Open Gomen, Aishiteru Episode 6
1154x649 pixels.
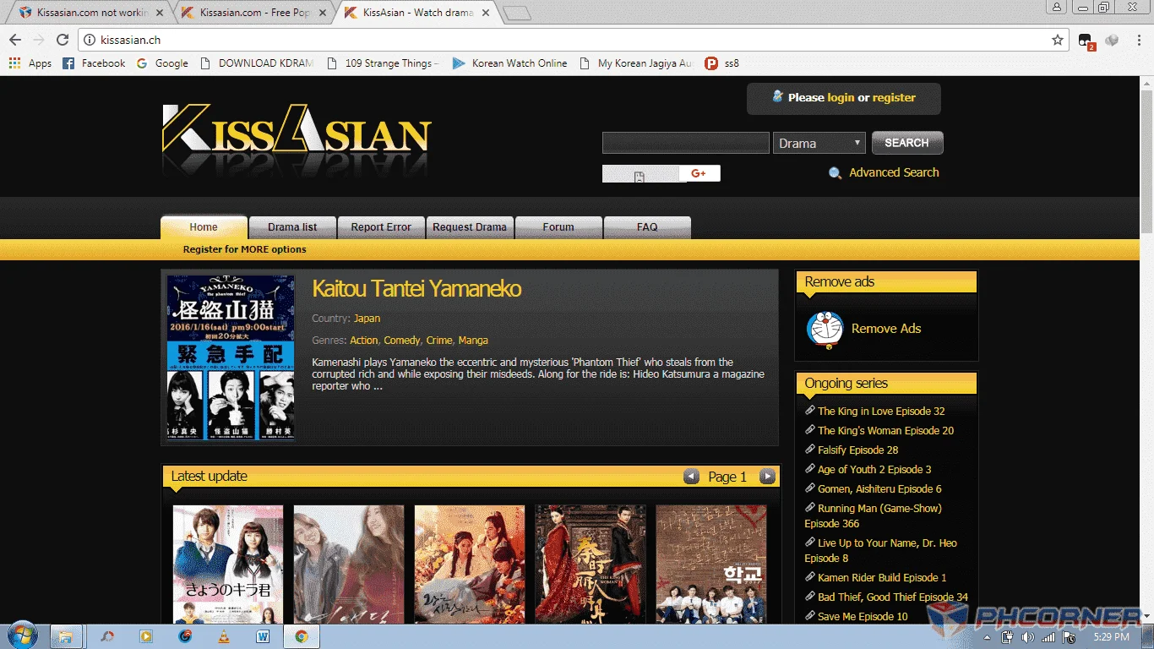pyautogui.click(x=879, y=489)
